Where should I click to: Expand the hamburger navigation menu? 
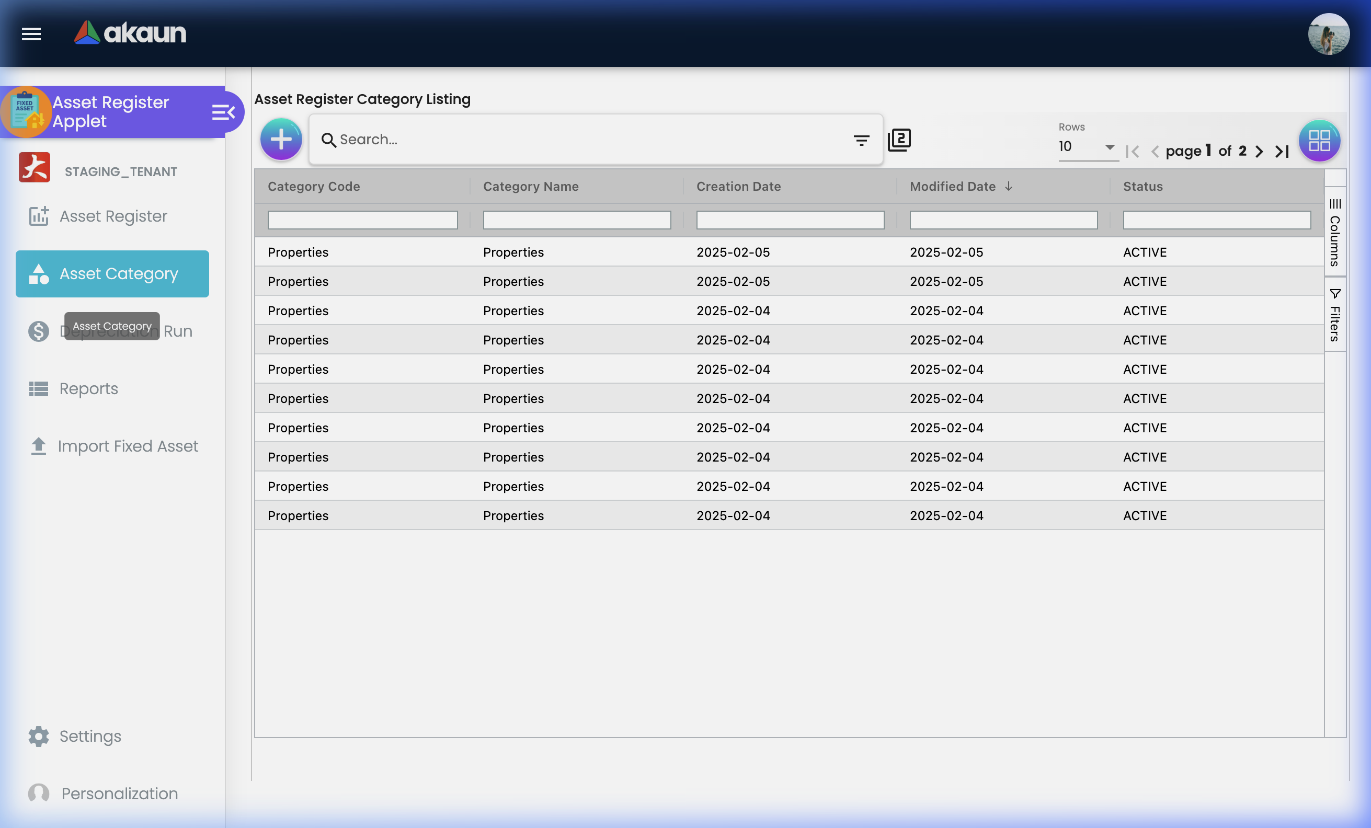pos(31,34)
